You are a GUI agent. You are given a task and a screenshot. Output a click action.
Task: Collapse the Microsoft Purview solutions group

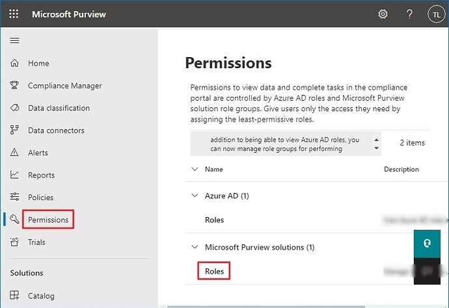194,247
